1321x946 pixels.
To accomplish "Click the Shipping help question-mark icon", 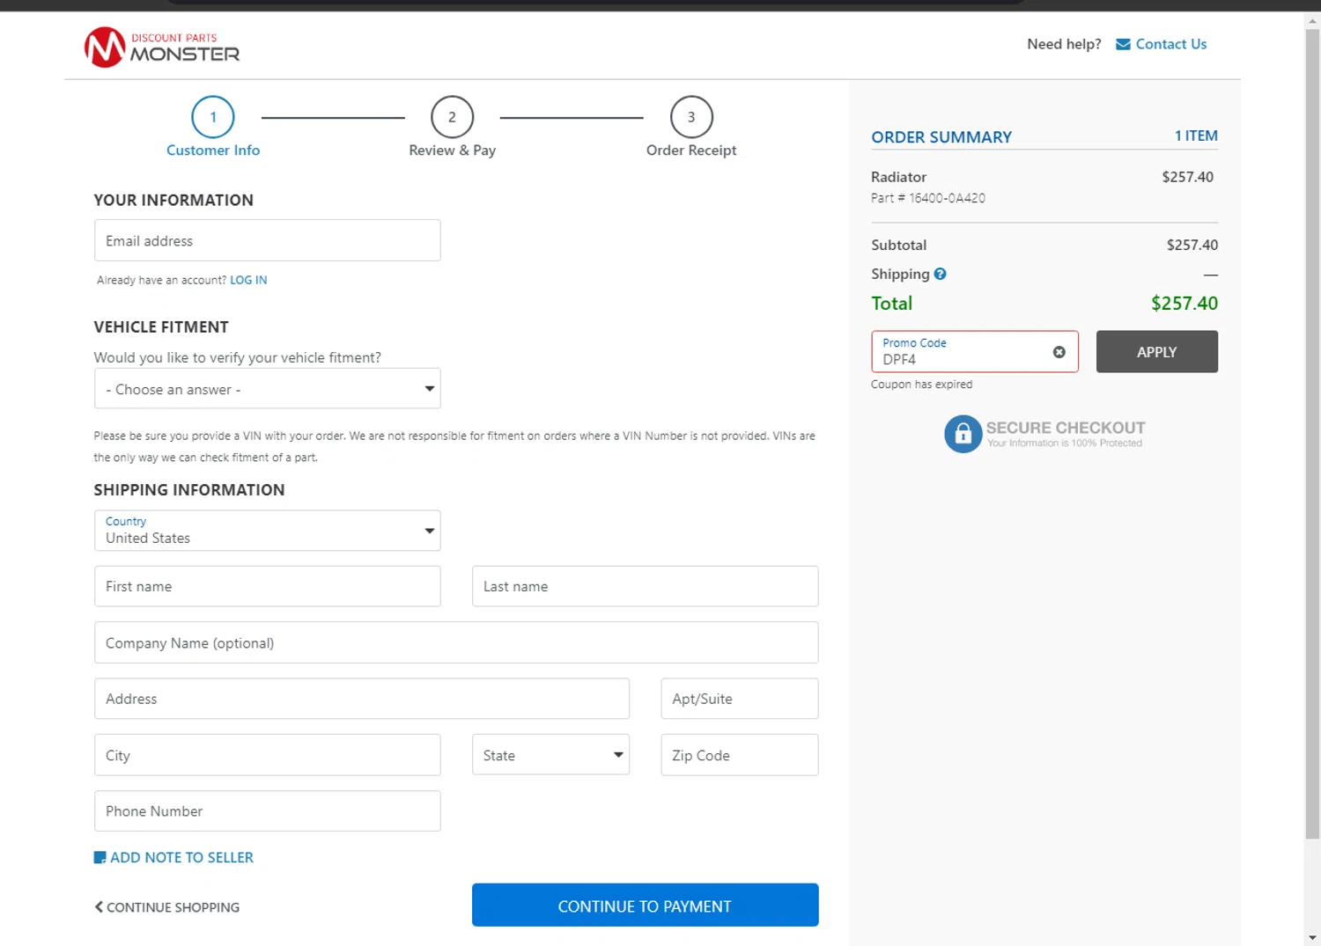I will (x=940, y=274).
